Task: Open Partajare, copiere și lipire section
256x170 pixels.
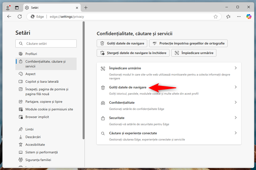Action: pos(46,101)
